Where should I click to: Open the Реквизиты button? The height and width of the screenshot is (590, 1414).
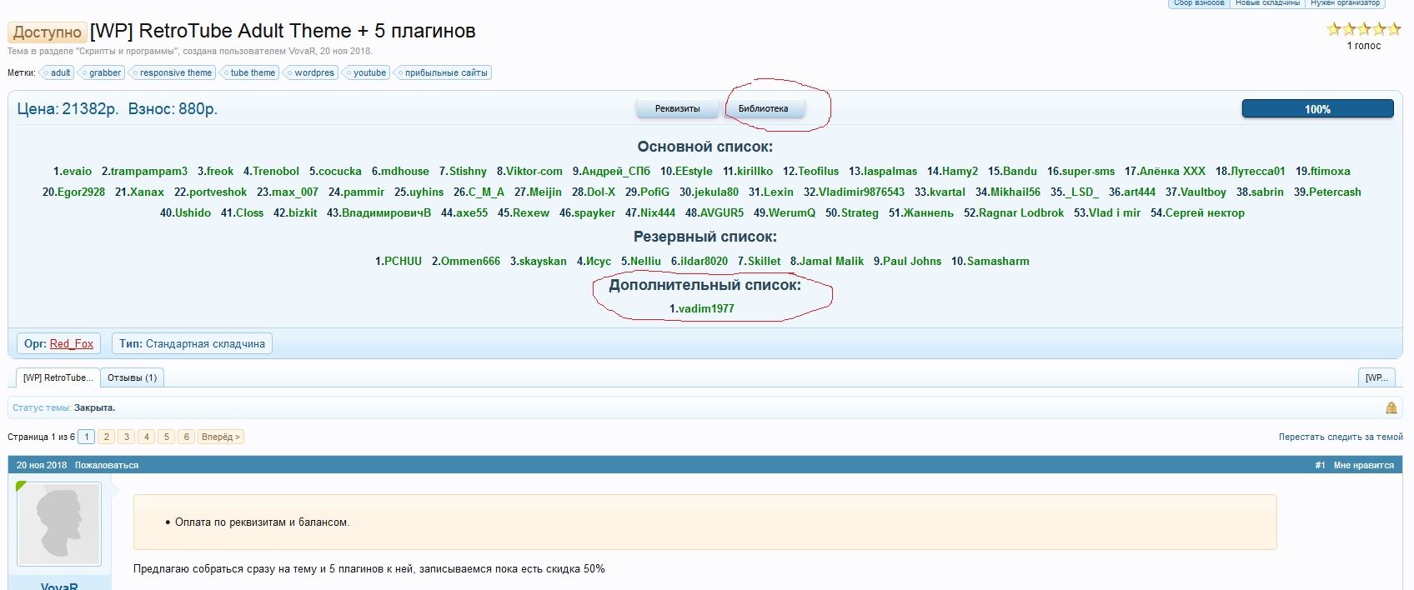pyautogui.click(x=677, y=108)
